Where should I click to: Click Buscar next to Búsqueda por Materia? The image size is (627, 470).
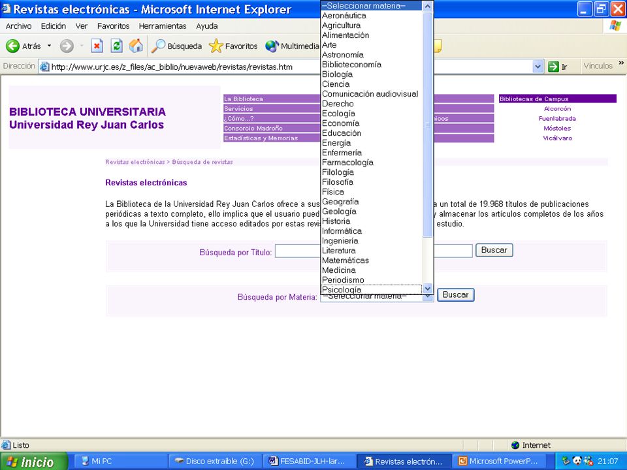point(455,295)
